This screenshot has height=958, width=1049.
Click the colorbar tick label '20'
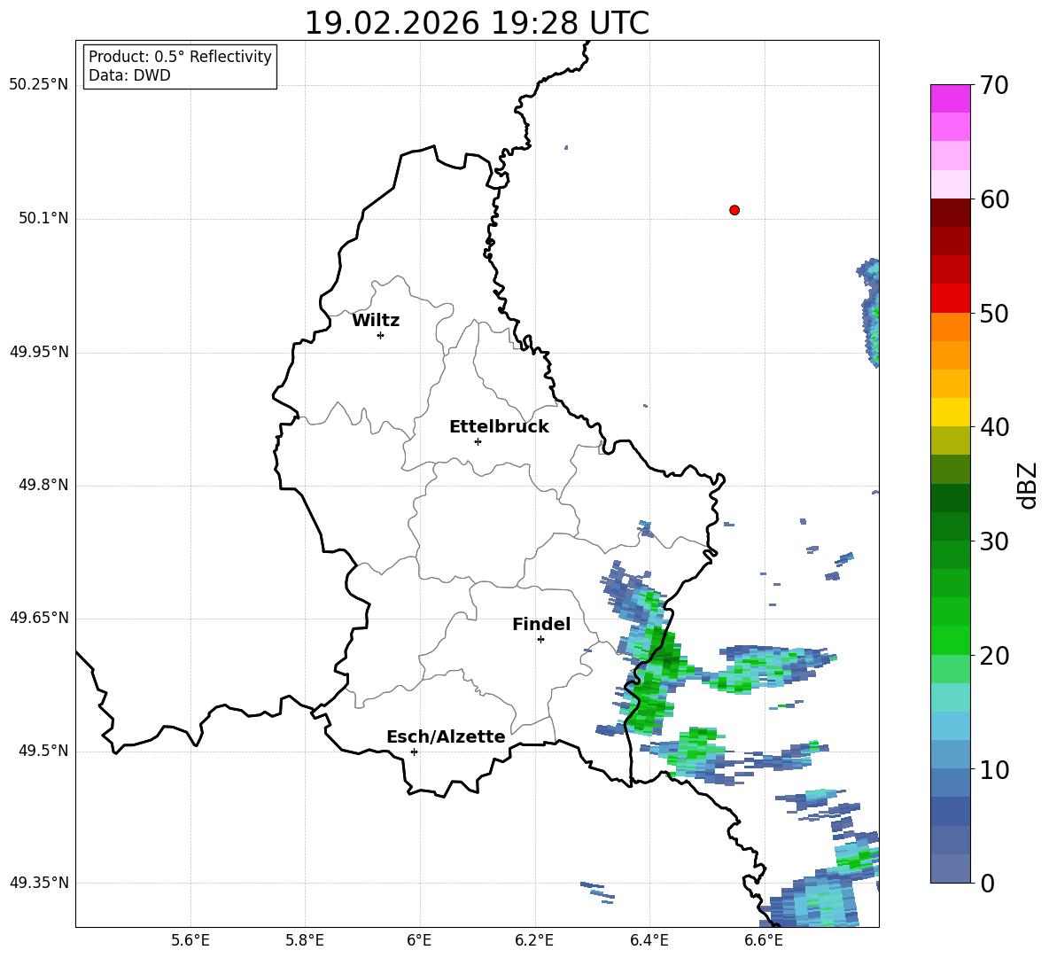coord(994,655)
